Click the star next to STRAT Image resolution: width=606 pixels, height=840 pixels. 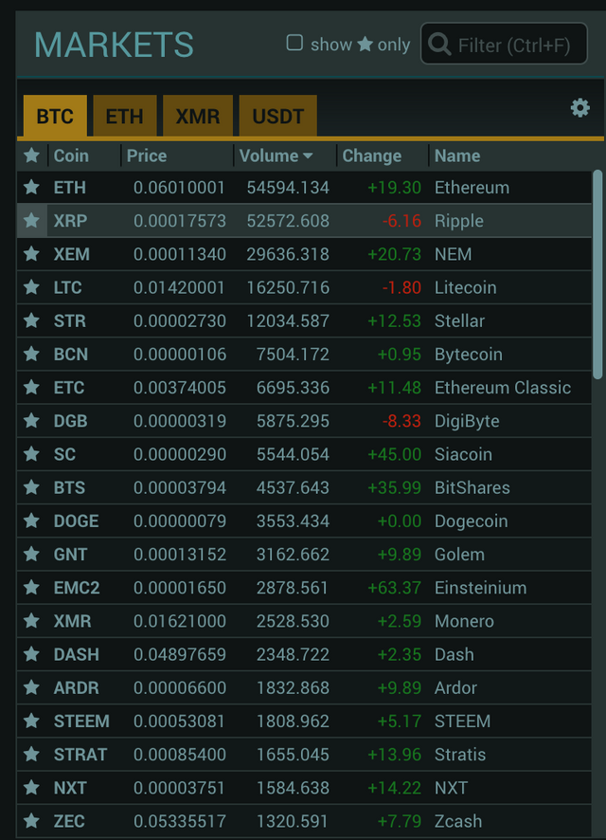pyautogui.click(x=31, y=754)
